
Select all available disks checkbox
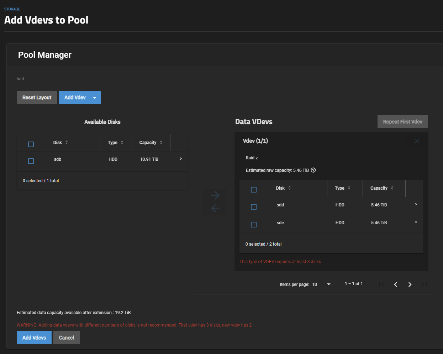pyautogui.click(x=31, y=144)
